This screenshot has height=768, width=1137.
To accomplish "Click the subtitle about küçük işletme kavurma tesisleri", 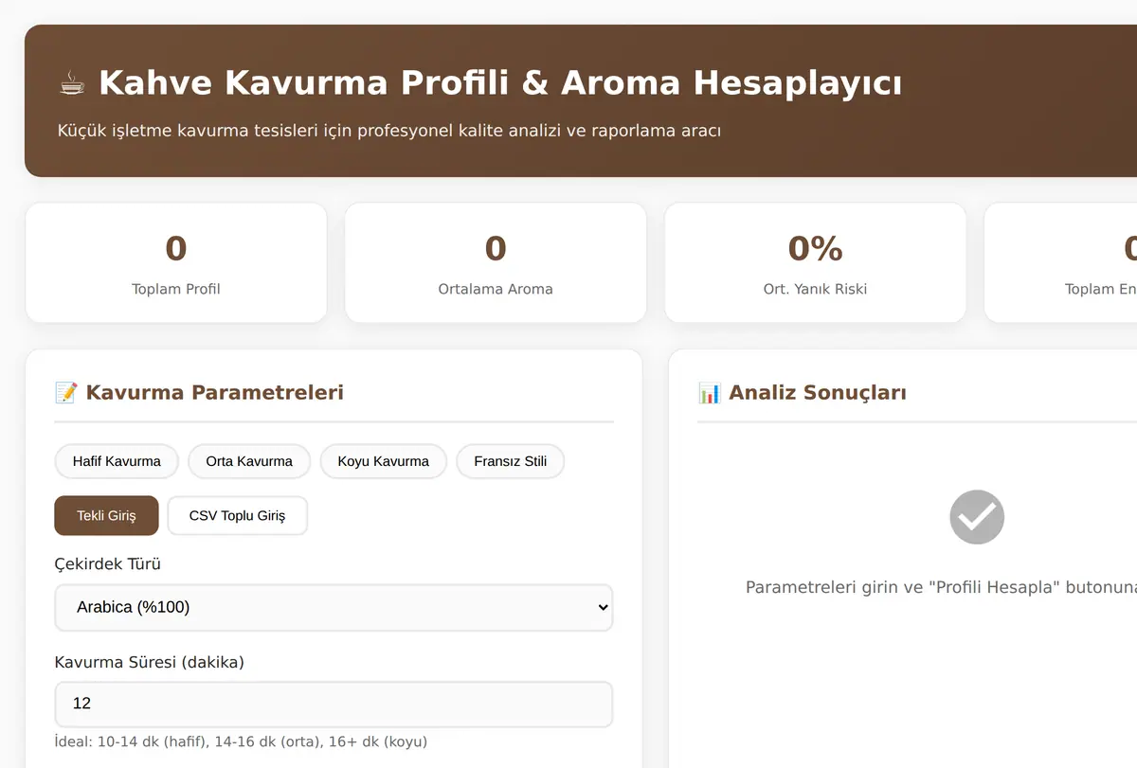I will tap(389, 130).
